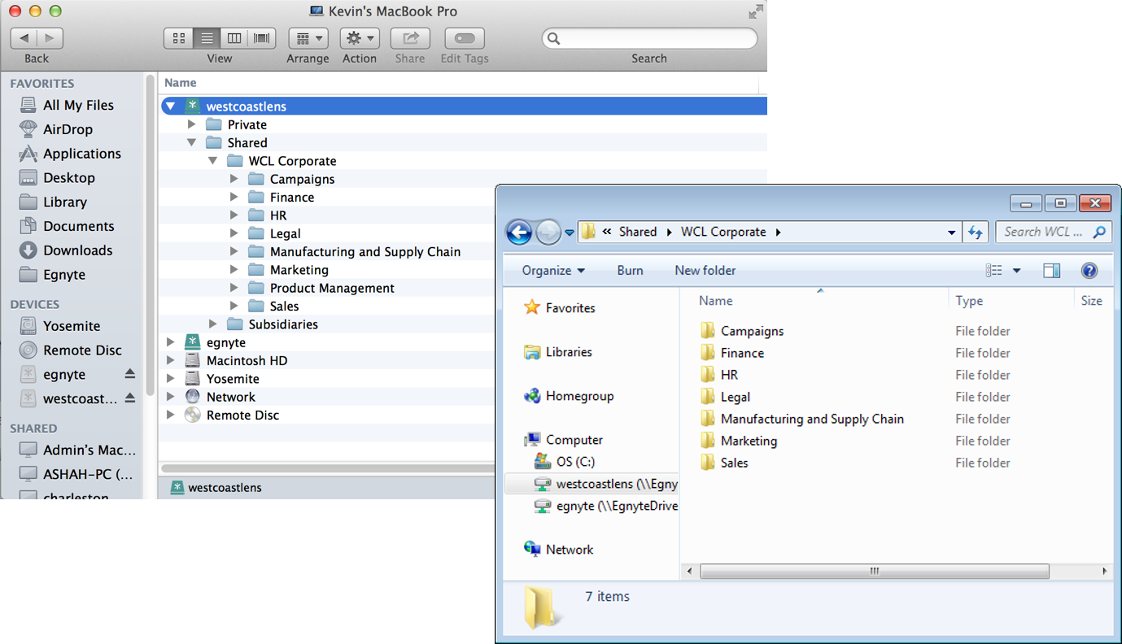Screen dimensions: 1122x644
Task: Switch Finder to column view
Action: click(234, 37)
